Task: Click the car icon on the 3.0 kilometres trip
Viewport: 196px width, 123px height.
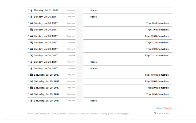Action: [x=31, y=49]
